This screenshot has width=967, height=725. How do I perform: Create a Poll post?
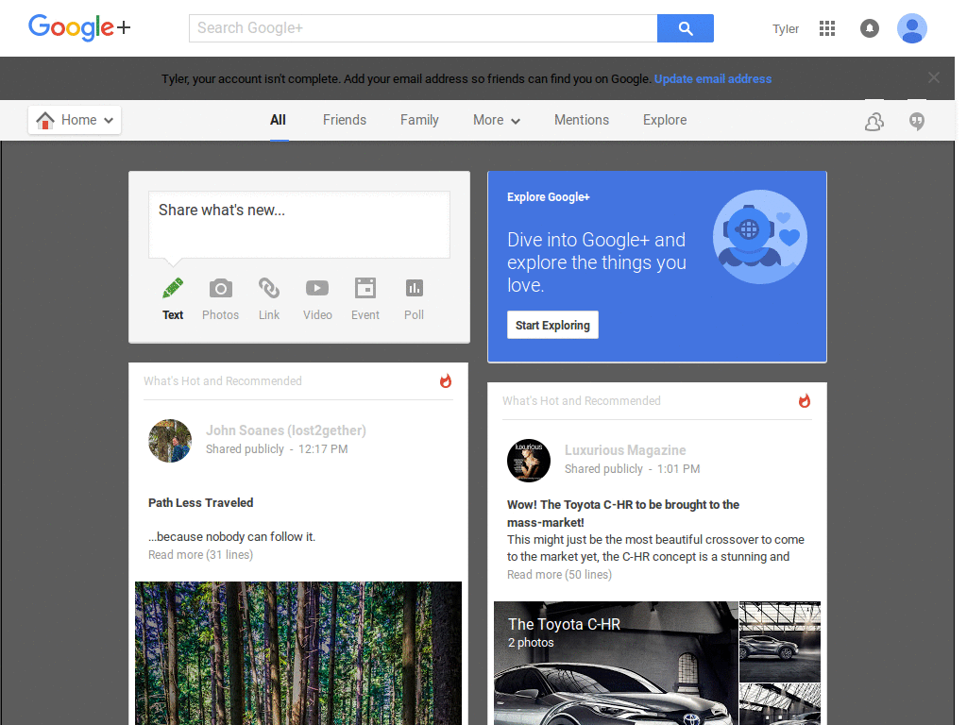[414, 288]
